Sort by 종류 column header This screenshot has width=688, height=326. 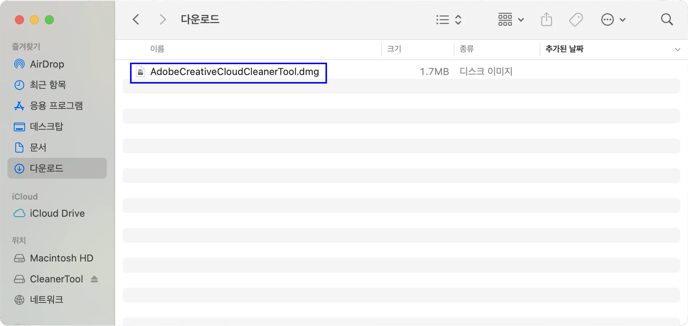pyautogui.click(x=467, y=49)
